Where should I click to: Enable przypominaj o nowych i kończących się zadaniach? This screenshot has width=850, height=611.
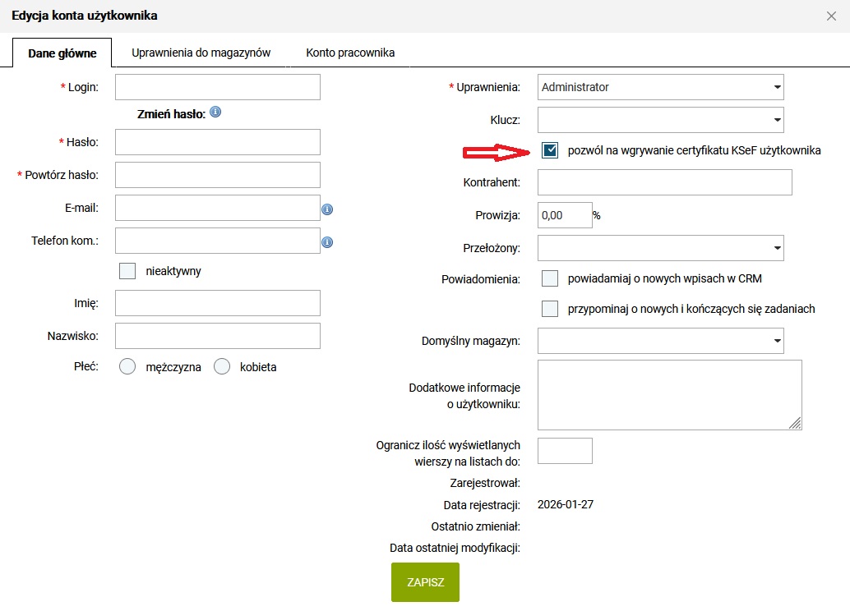pos(550,309)
